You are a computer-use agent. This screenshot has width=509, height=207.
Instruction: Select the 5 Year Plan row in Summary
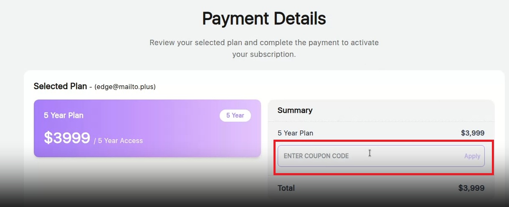point(295,133)
